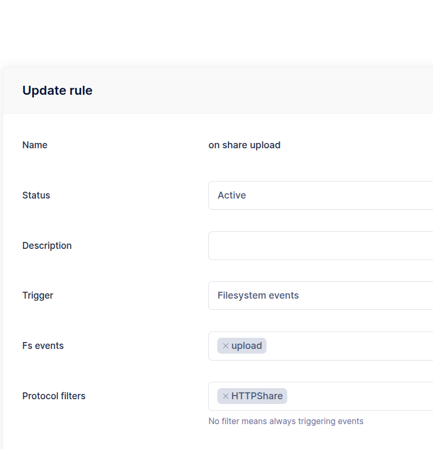Select the HTTPShare tag label
Image resolution: width=433 pixels, height=449 pixels.
pos(257,396)
